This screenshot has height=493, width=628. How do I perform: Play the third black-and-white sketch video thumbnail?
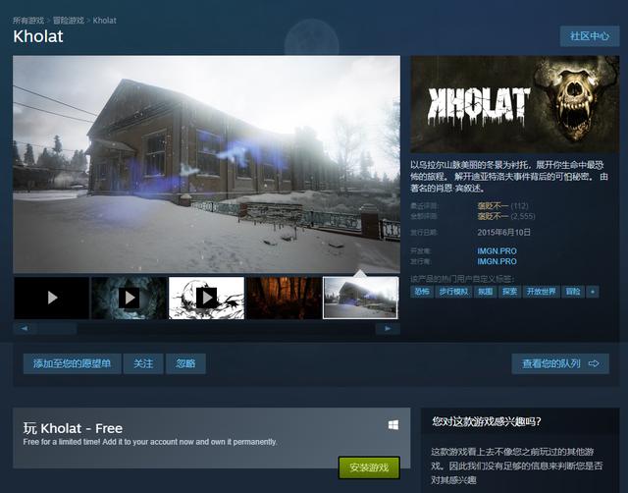(207, 298)
